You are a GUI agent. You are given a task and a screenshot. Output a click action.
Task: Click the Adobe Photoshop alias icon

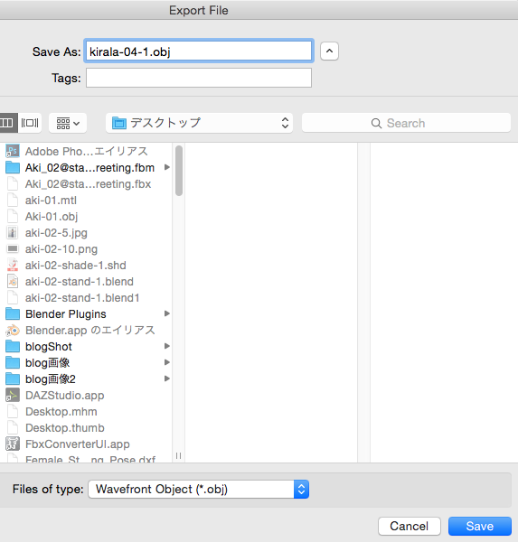coord(13,151)
